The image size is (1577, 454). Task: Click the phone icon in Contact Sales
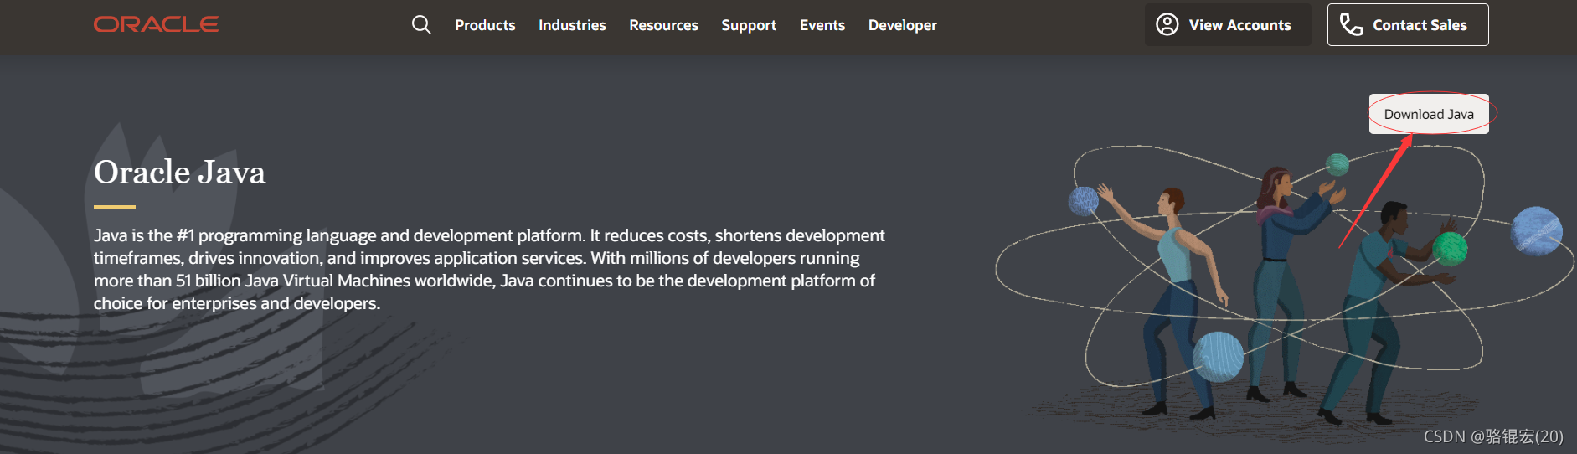pyautogui.click(x=1351, y=24)
